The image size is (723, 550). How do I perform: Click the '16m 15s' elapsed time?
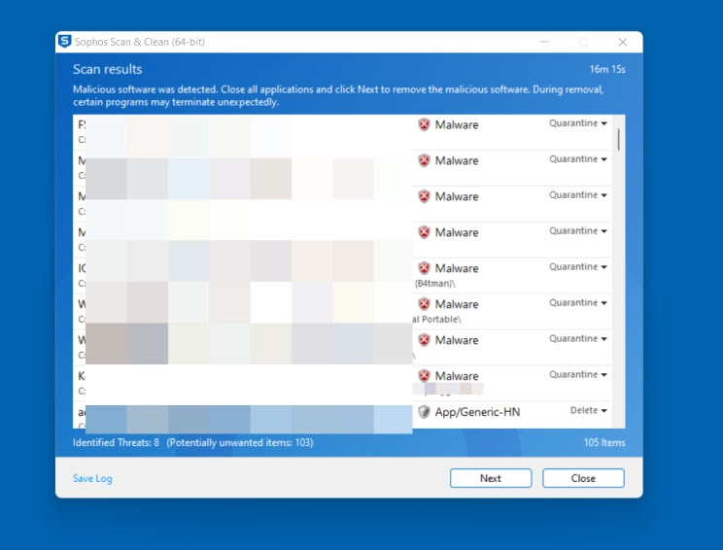607,69
